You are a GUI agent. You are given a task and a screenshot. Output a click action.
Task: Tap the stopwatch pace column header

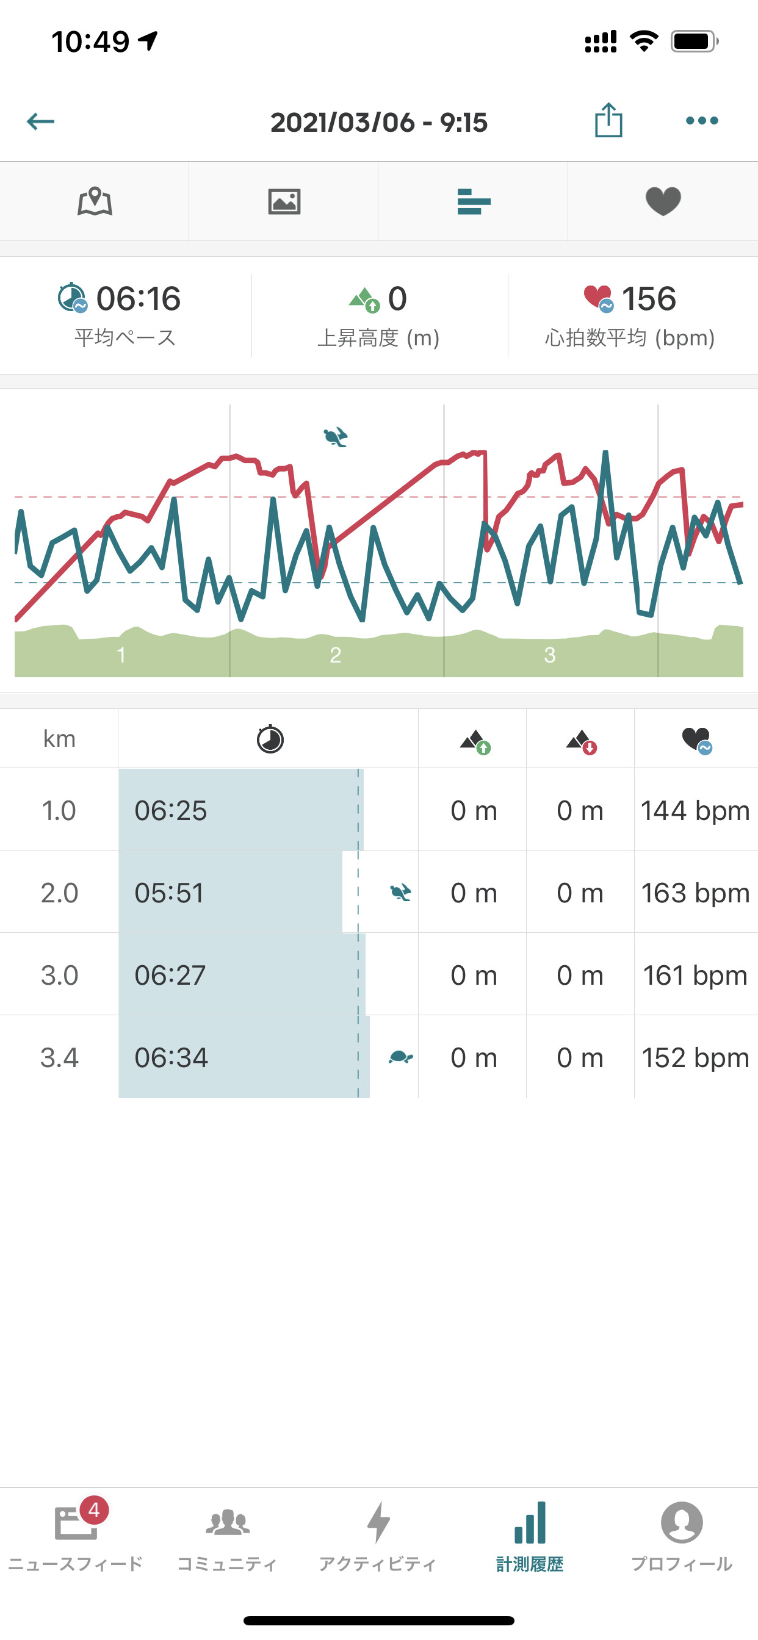coord(269,740)
